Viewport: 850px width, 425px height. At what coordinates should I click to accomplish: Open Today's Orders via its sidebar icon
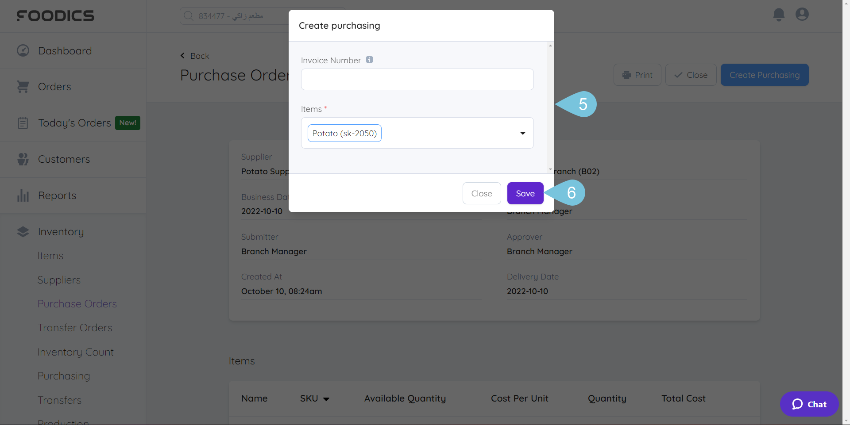(x=23, y=123)
